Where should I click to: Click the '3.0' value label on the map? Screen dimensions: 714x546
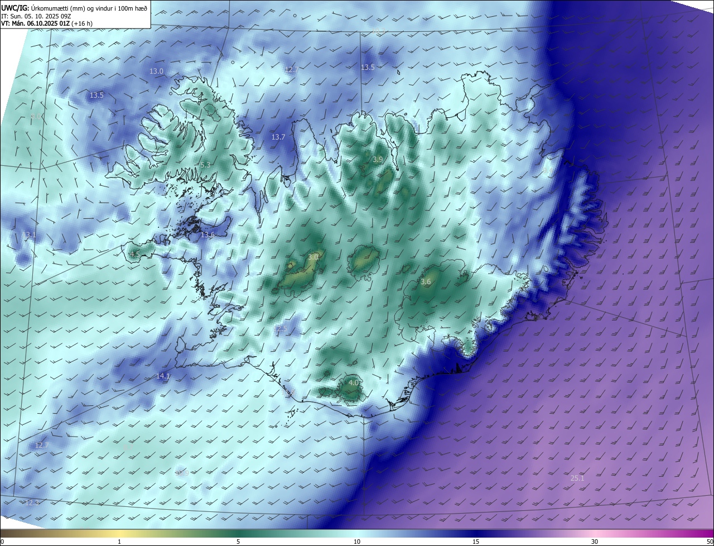point(313,257)
